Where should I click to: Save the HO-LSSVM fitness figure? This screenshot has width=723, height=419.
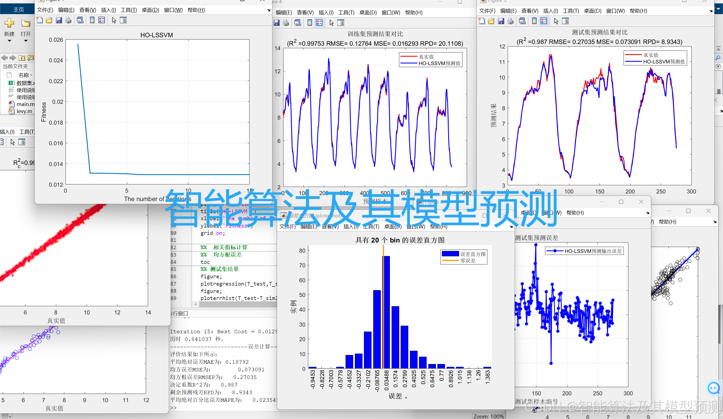coord(59,20)
